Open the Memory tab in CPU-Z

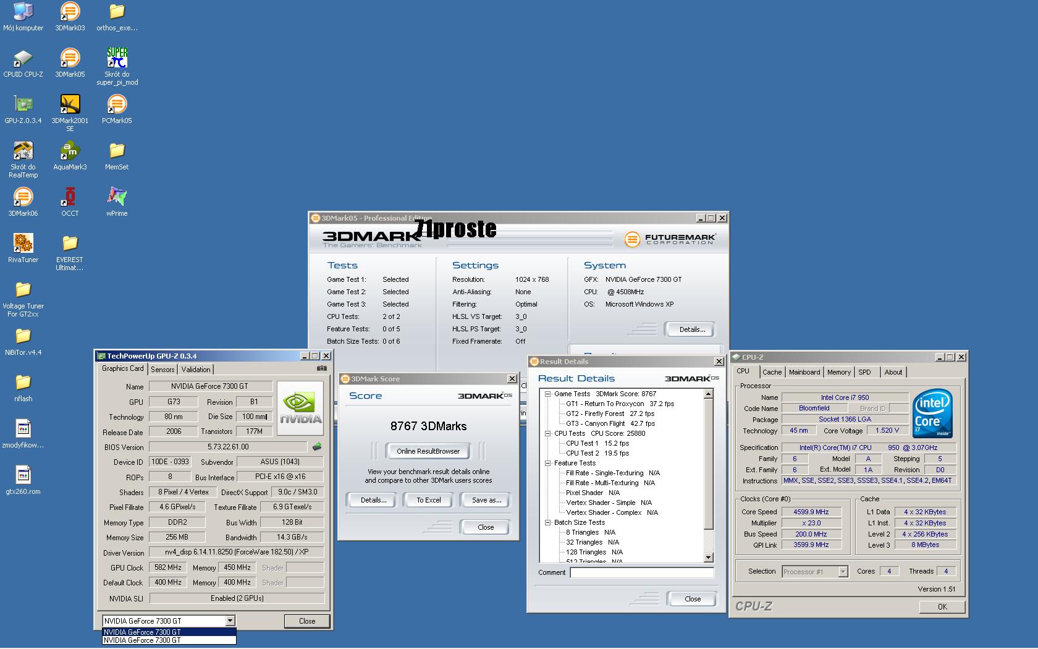(x=838, y=372)
